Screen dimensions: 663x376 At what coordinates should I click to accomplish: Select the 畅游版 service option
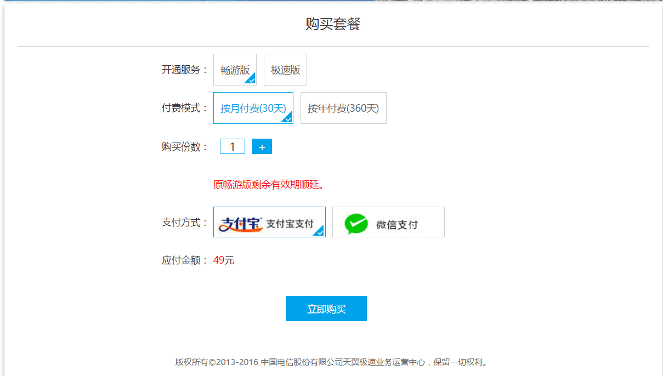pyautogui.click(x=235, y=70)
